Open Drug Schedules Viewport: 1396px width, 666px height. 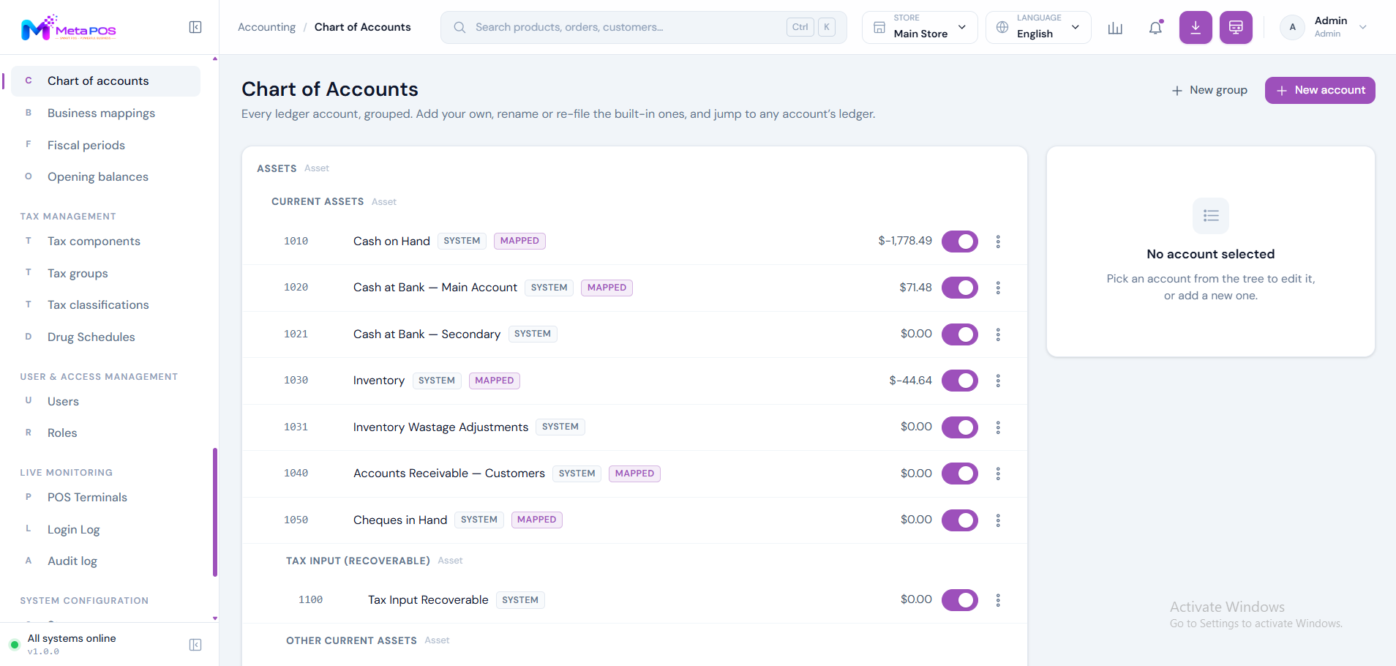(x=105, y=337)
